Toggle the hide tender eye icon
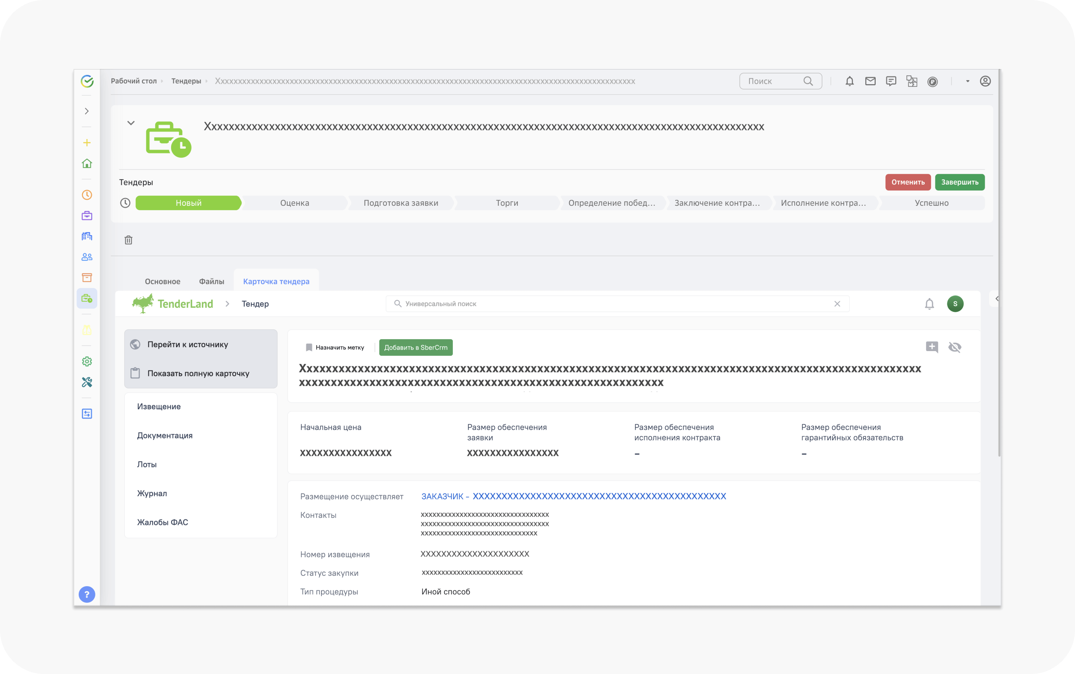 (x=954, y=347)
